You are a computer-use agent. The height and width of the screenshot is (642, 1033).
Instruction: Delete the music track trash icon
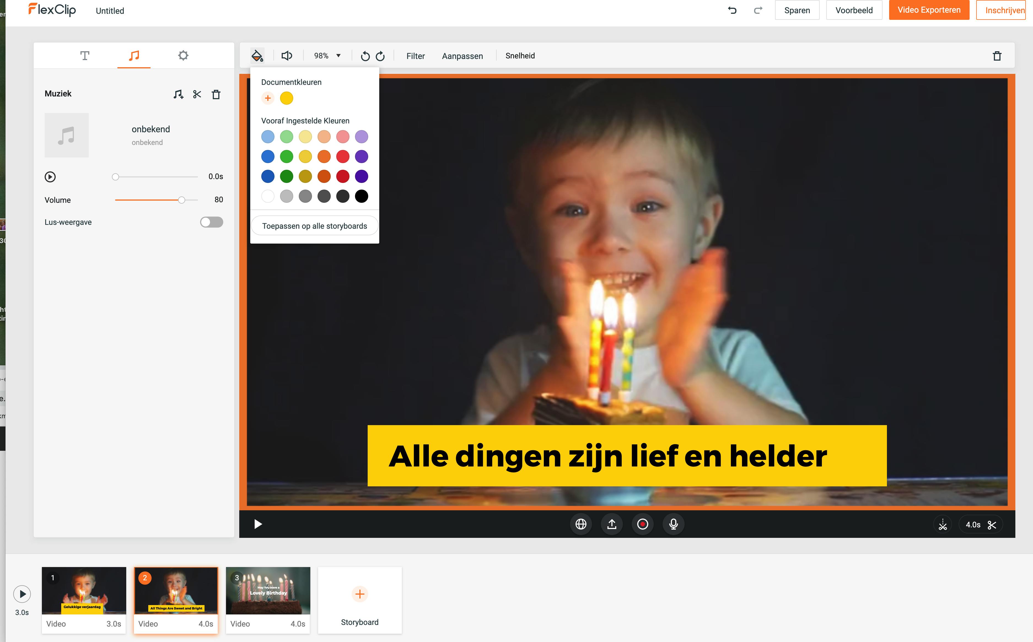(x=216, y=94)
